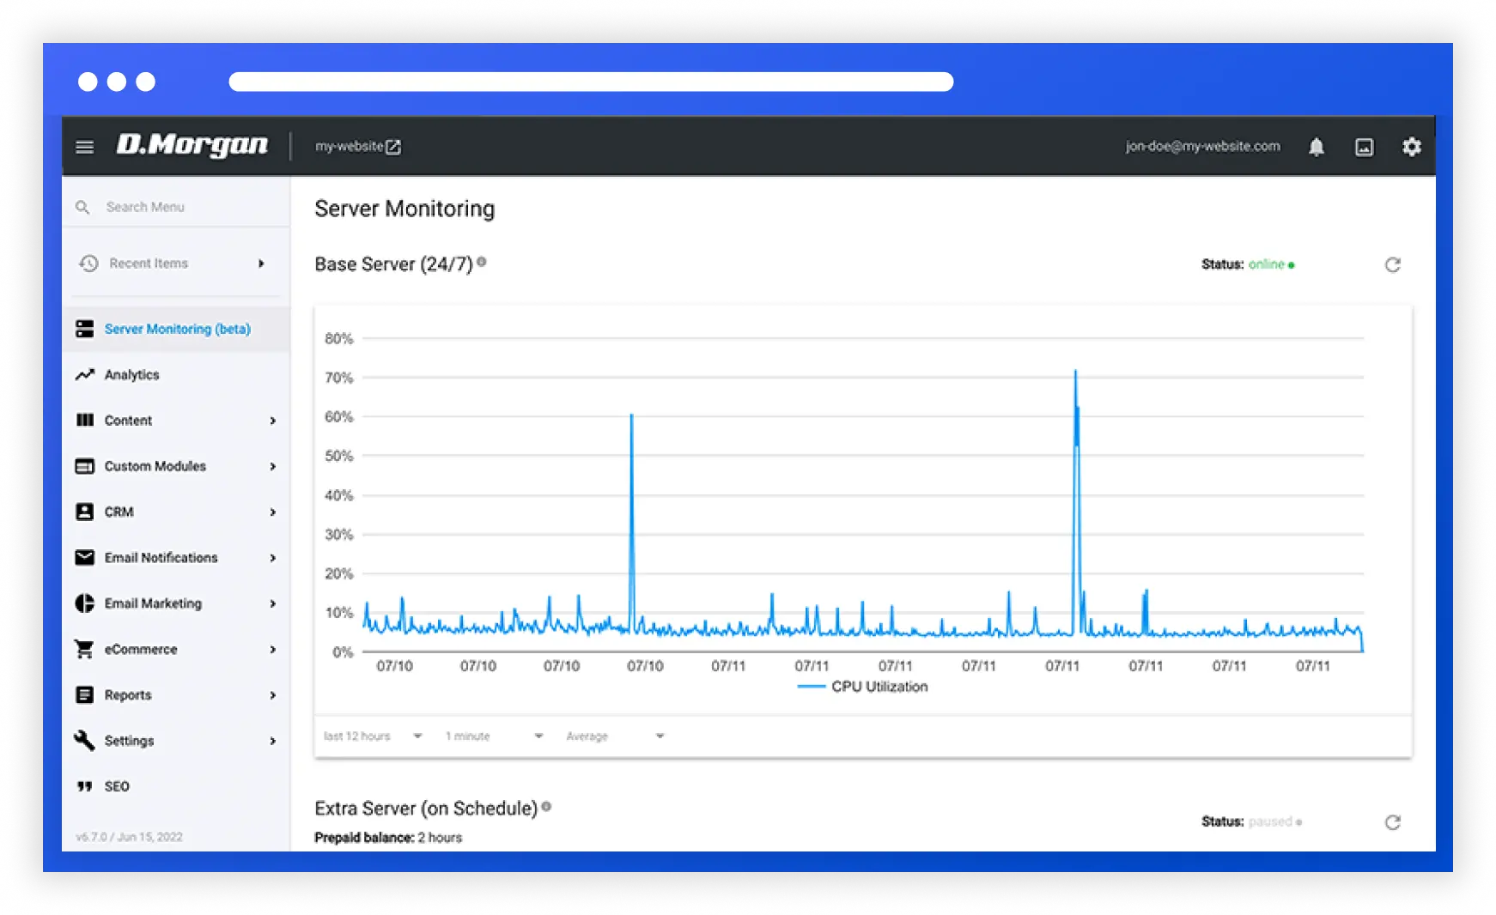The height and width of the screenshot is (915, 1496).
Task: Open the CRM menu item
Action: pyautogui.click(x=176, y=512)
